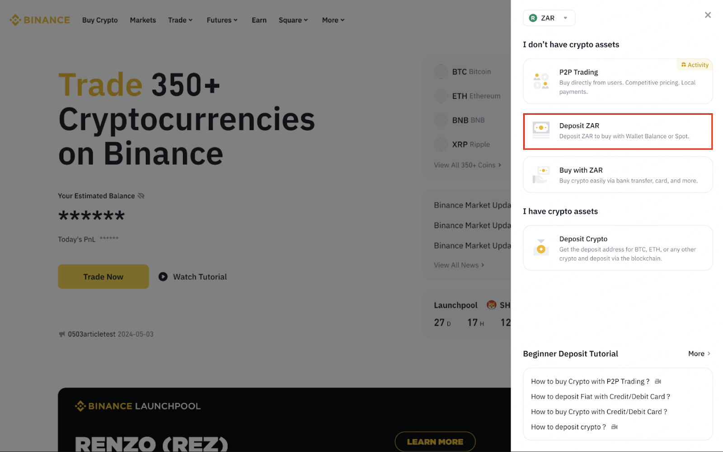
Task: Open the More dropdown in navigation
Action: 333,20
